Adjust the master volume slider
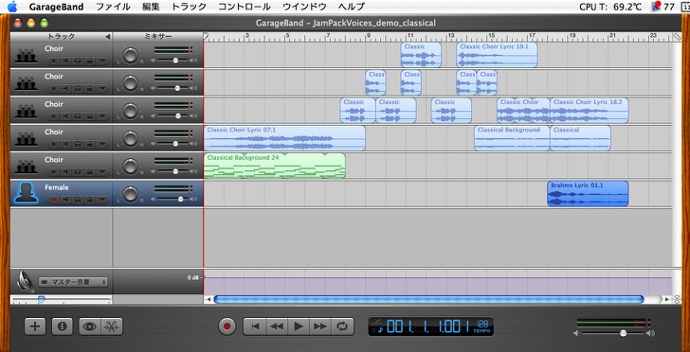The width and height of the screenshot is (690, 352). tap(623, 333)
